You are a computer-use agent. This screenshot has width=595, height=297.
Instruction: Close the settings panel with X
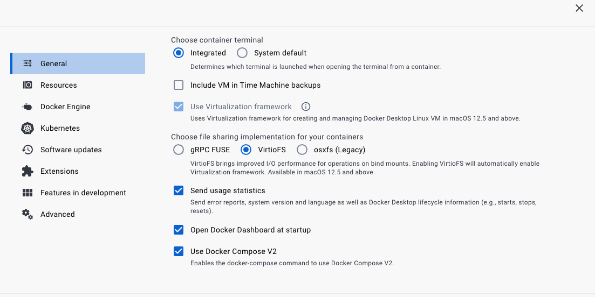point(579,8)
